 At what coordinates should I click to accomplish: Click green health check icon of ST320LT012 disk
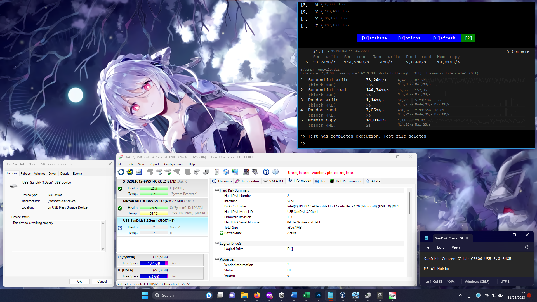tap(120, 188)
